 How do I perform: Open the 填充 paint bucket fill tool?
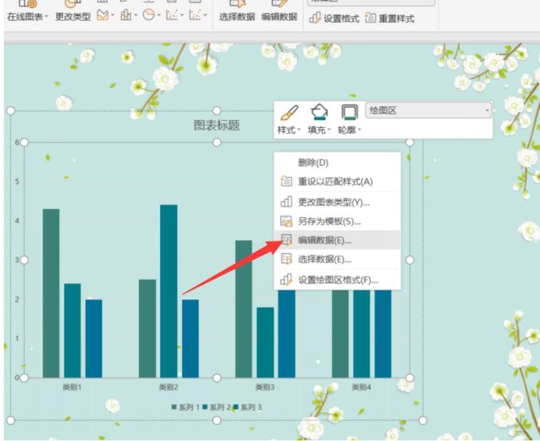click(x=319, y=112)
